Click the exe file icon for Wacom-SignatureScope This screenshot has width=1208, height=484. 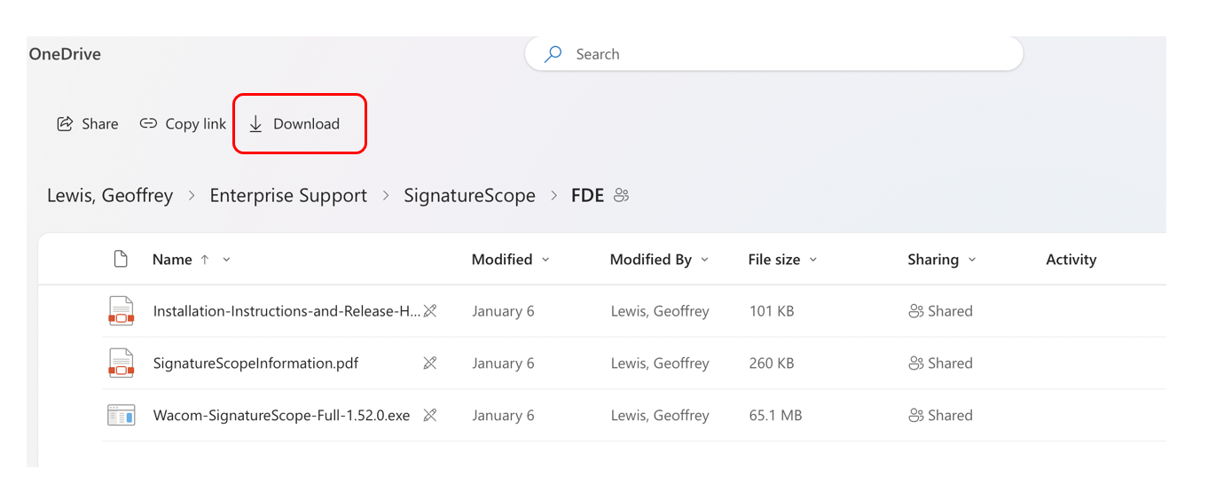coord(122,415)
